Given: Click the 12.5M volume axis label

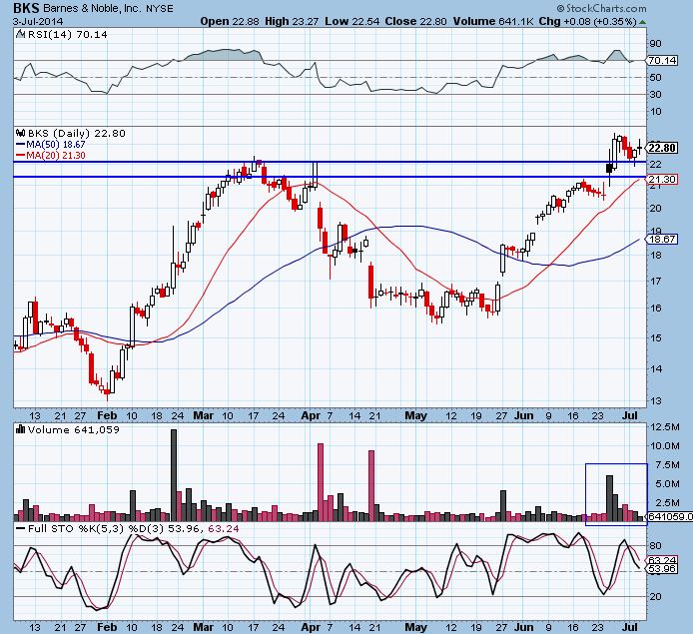Looking at the screenshot, I should (665, 426).
